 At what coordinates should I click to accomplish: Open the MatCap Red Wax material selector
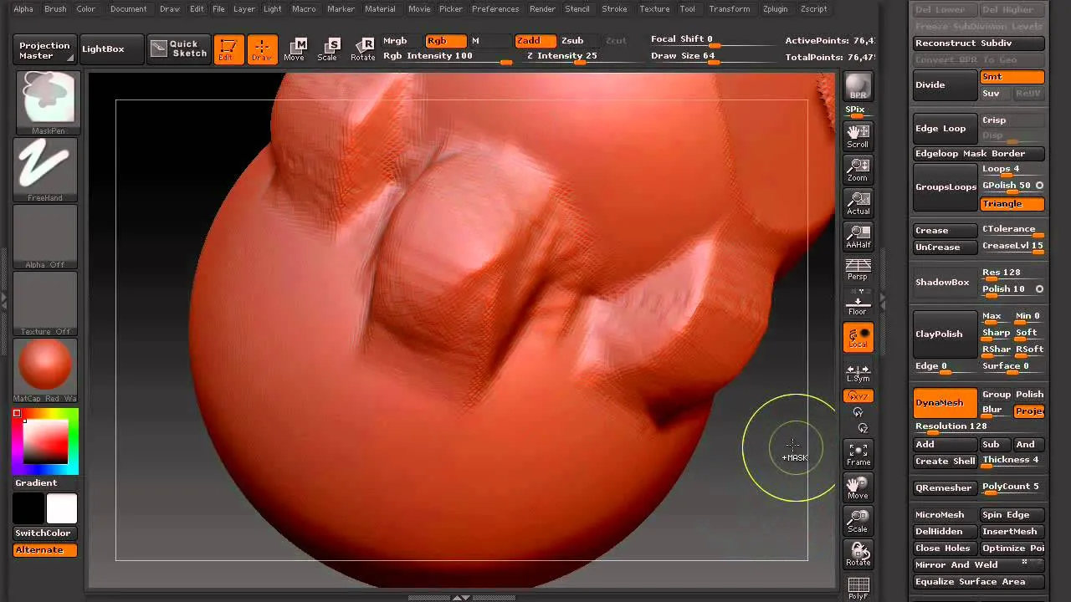pos(46,370)
